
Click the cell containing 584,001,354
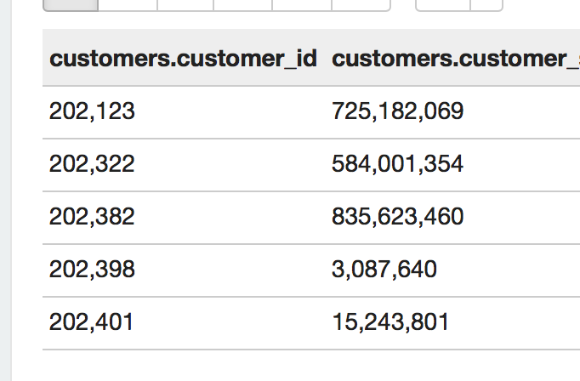click(x=397, y=164)
